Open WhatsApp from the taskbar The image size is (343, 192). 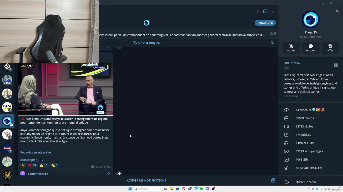pos(195,189)
